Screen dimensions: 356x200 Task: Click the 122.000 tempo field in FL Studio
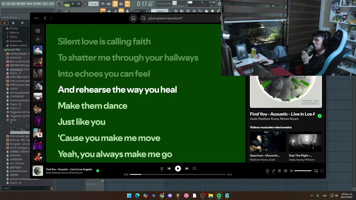click(93, 4)
